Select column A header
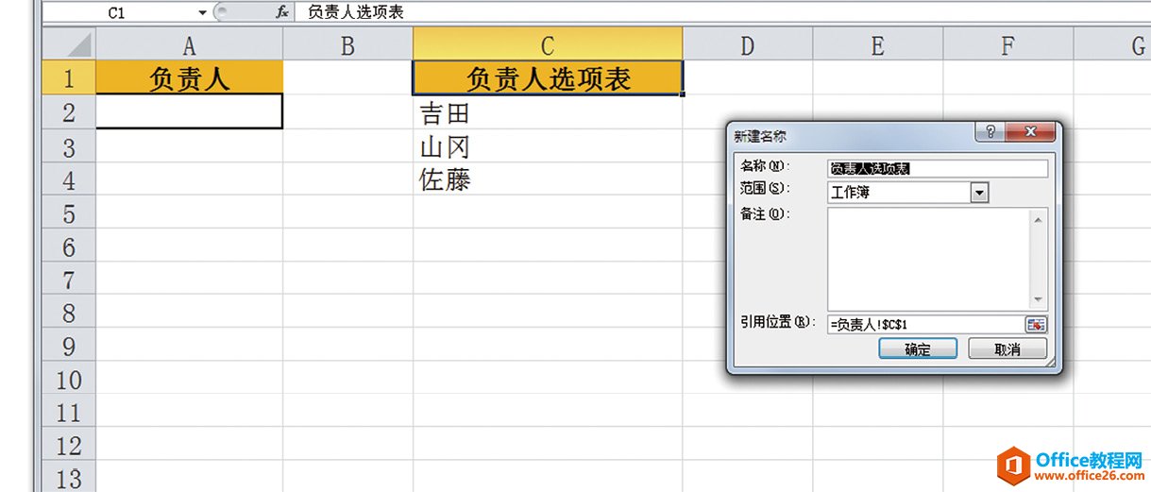 [x=189, y=43]
